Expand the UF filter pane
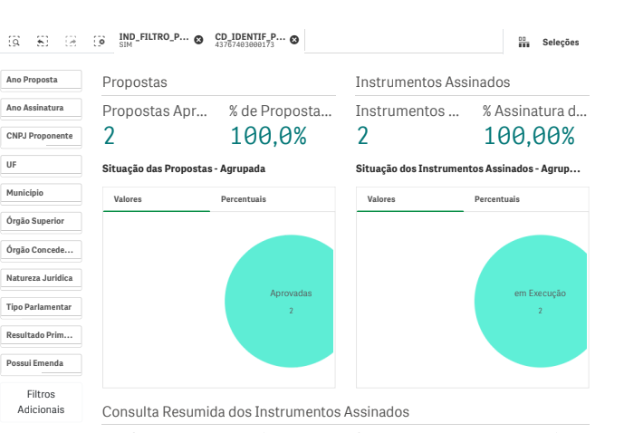This screenshot has width=624, height=433. coord(42,165)
